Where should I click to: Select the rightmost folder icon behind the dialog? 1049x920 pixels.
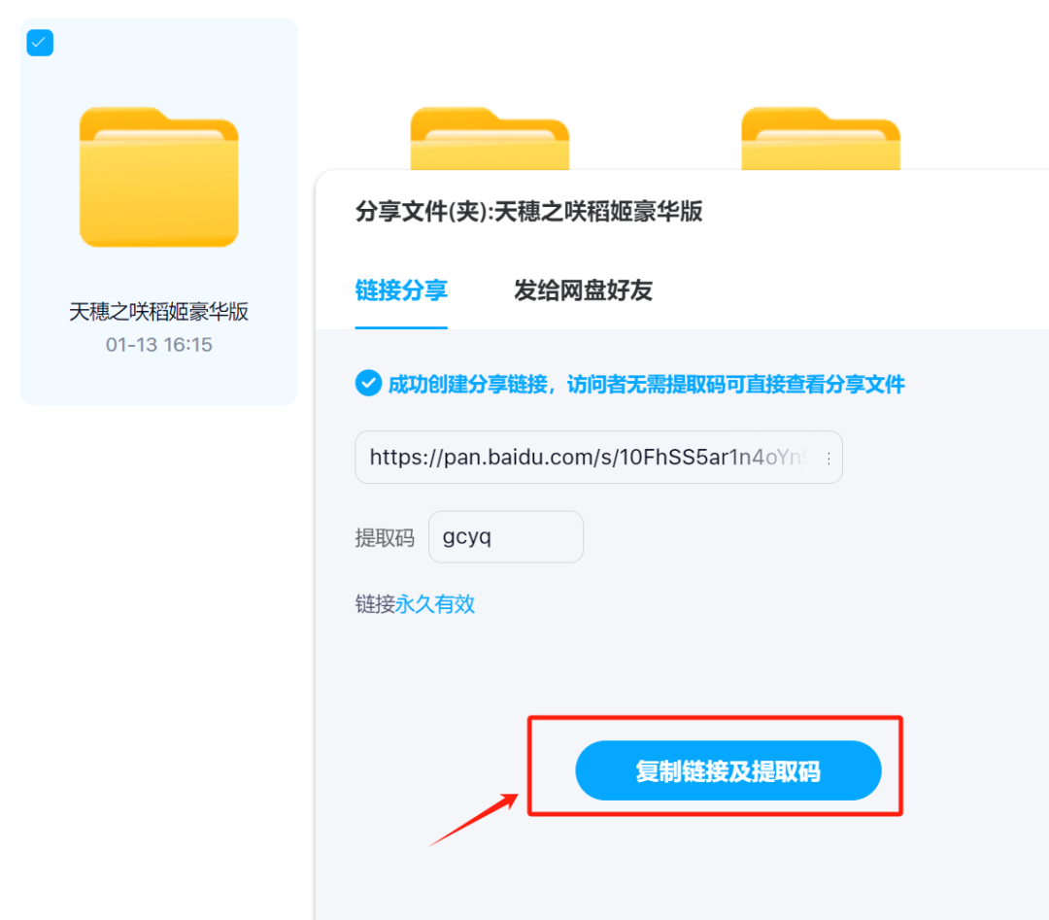[x=821, y=139]
